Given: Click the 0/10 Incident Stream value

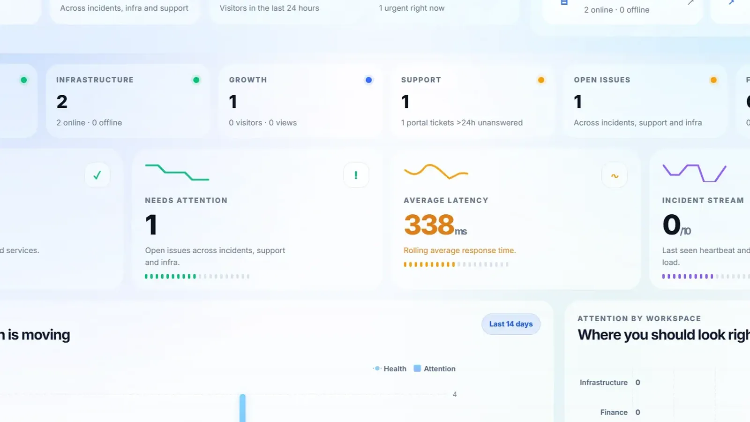Looking at the screenshot, I should pos(676,225).
